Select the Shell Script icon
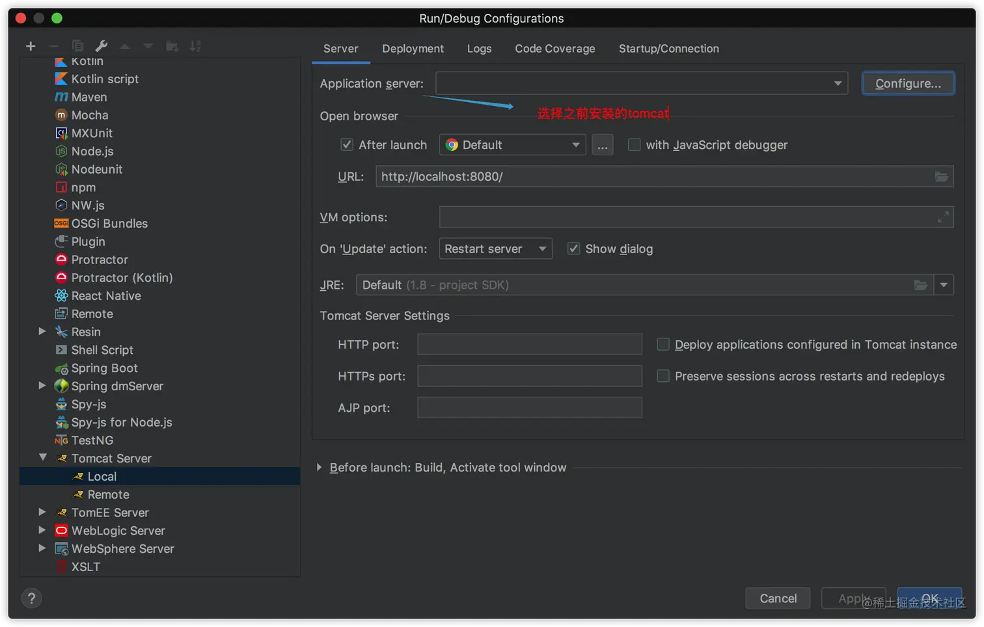This screenshot has height=627, width=984. pyautogui.click(x=61, y=350)
